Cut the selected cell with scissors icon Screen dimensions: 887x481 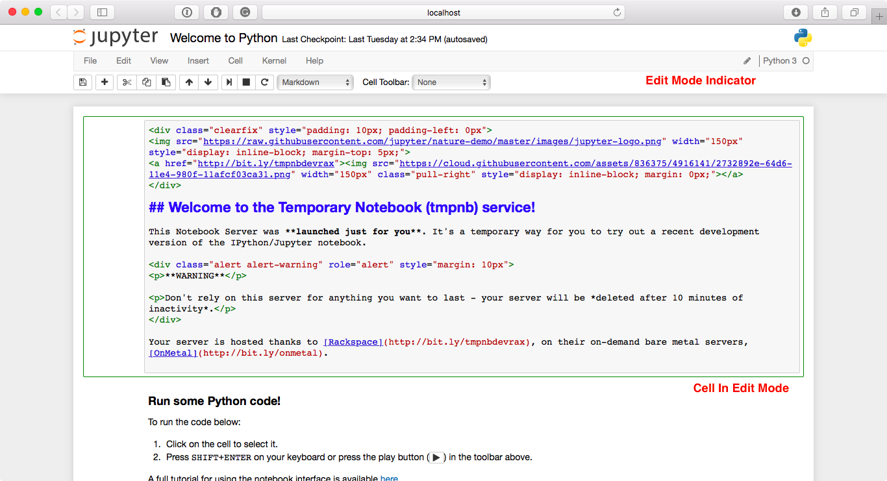pyautogui.click(x=127, y=82)
